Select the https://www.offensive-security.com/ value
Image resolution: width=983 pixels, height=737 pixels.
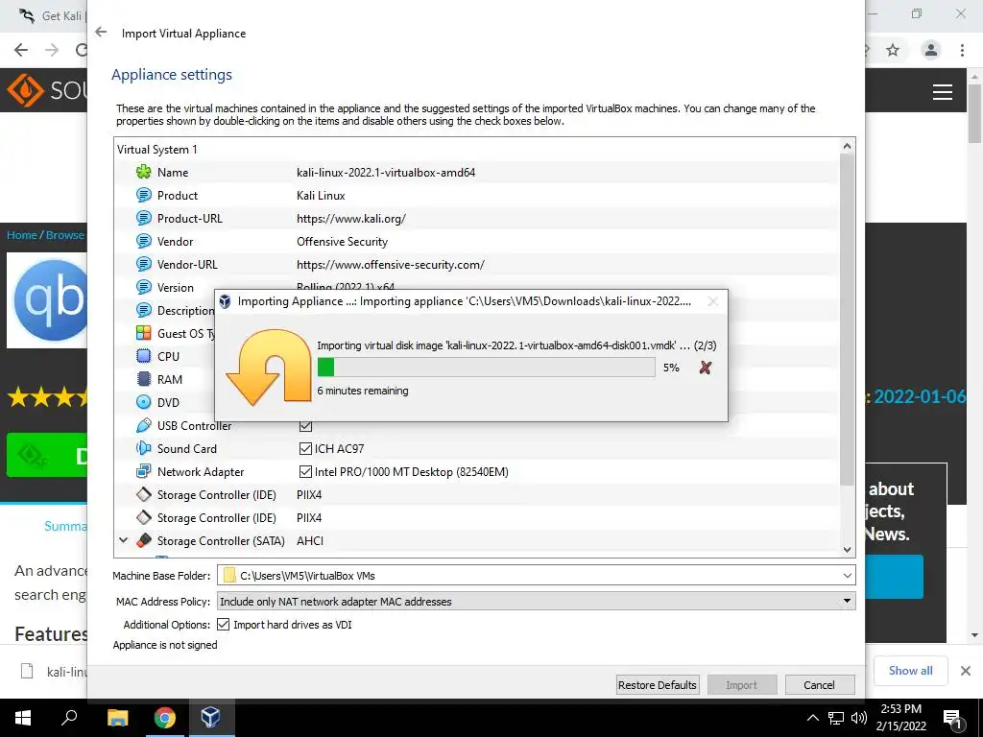pyautogui.click(x=390, y=265)
